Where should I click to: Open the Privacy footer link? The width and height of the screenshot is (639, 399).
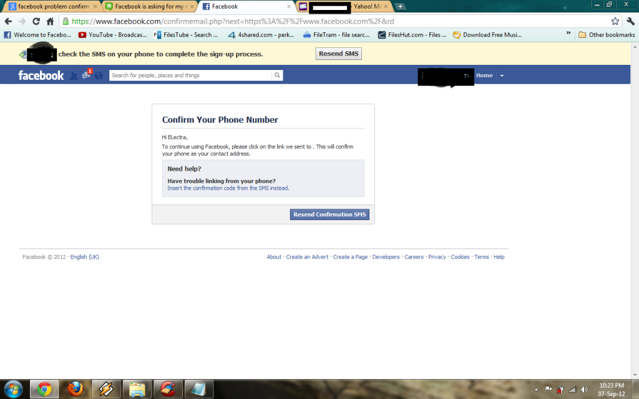437,257
